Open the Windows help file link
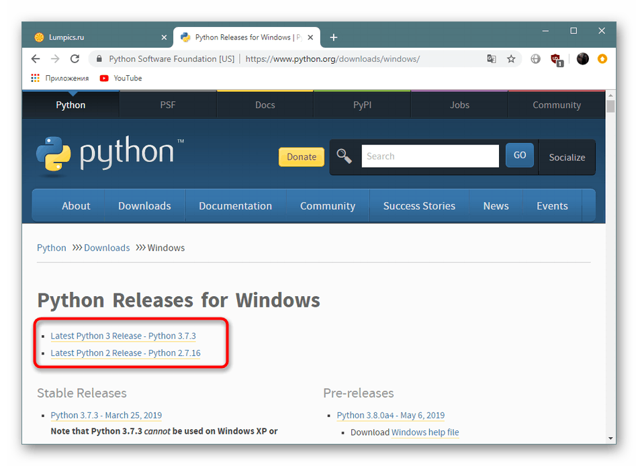This screenshot has height=466, width=638. (x=425, y=432)
